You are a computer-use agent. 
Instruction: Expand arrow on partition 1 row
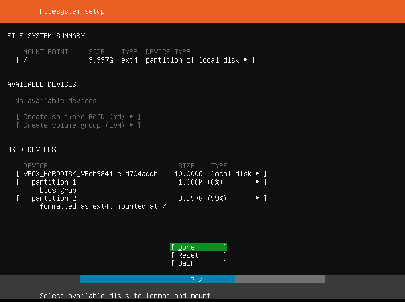(258, 182)
